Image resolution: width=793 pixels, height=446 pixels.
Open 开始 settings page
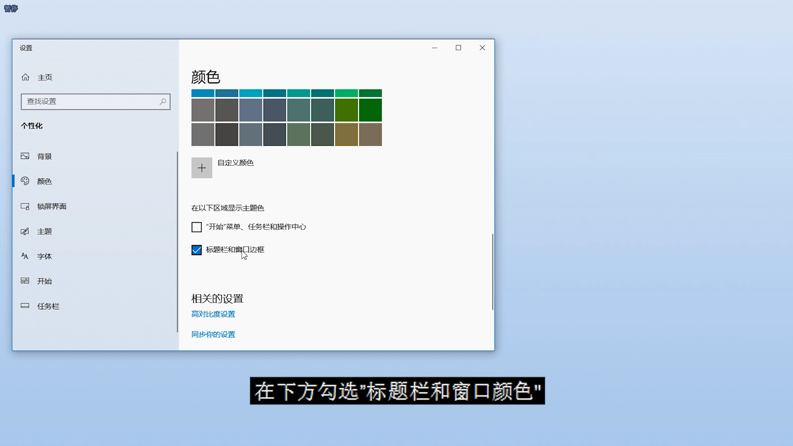pyautogui.click(x=95, y=281)
